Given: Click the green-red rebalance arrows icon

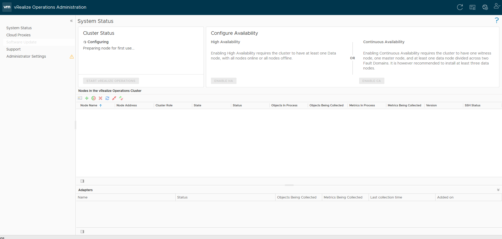Looking at the screenshot, I should pos(121,98).
